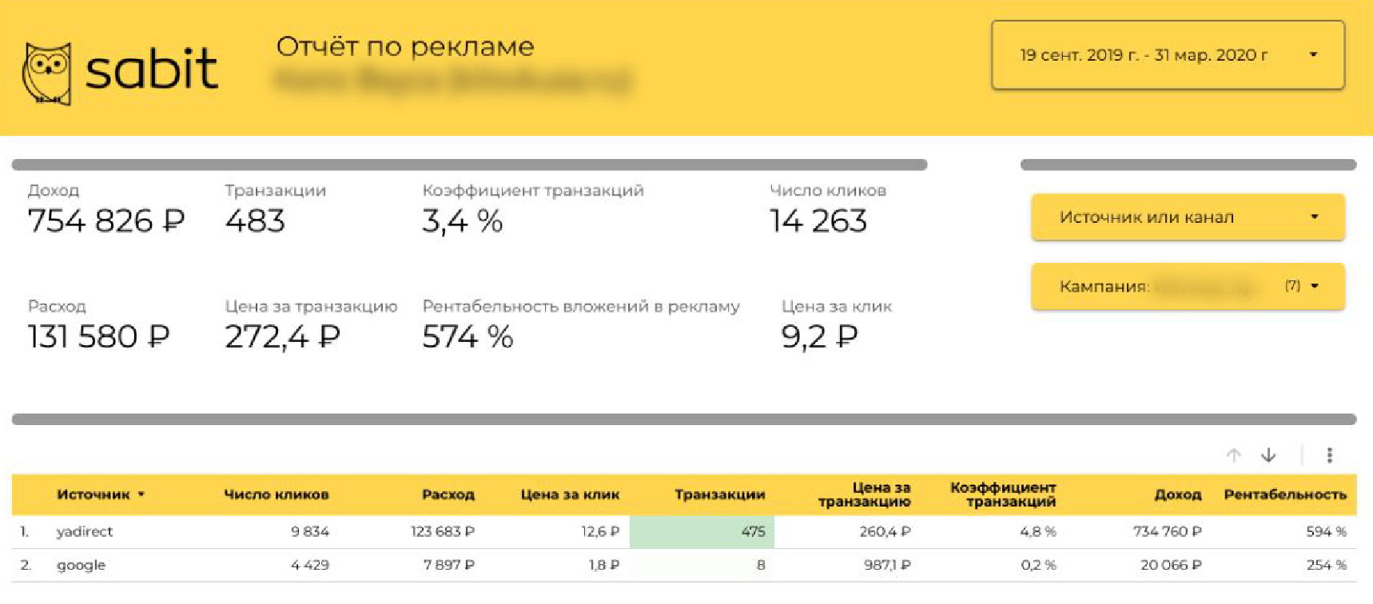1373x604 pixels.
Task: Click the green highlighted 475 transactions cell
Action: coord(702,531)
